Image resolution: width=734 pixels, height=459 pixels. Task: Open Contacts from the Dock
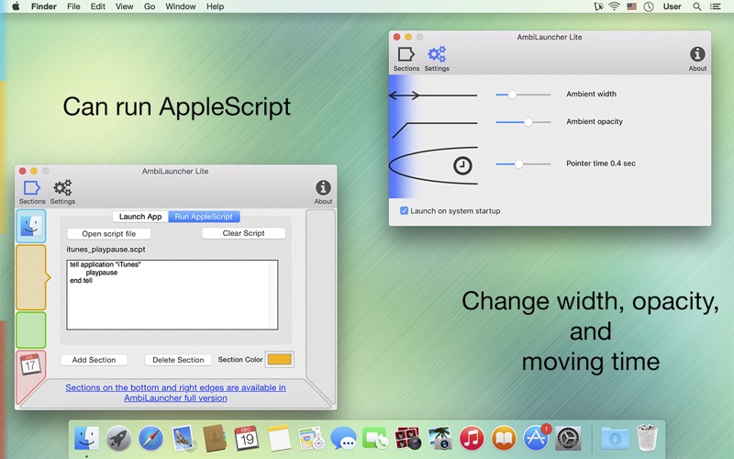pos(215,439)
